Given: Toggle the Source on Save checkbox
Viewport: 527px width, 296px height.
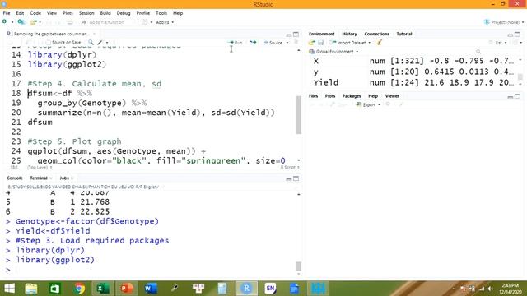Looking at the screenshot, I should click(48, 43).
